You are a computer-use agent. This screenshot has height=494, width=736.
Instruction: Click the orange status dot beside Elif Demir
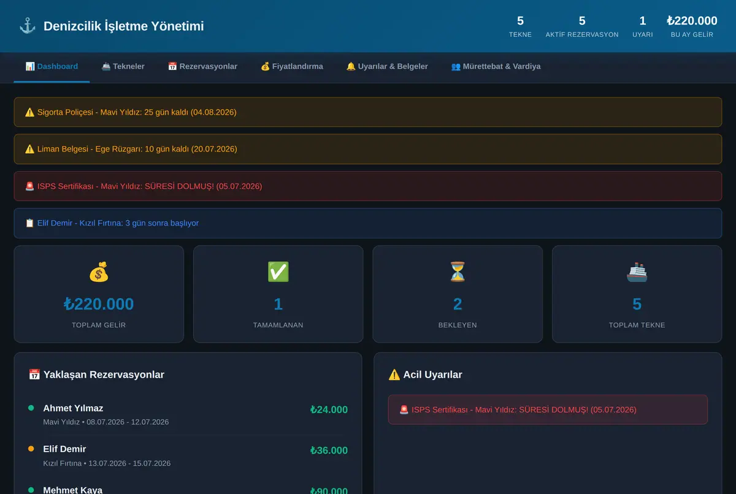click(x=31, y=449)
